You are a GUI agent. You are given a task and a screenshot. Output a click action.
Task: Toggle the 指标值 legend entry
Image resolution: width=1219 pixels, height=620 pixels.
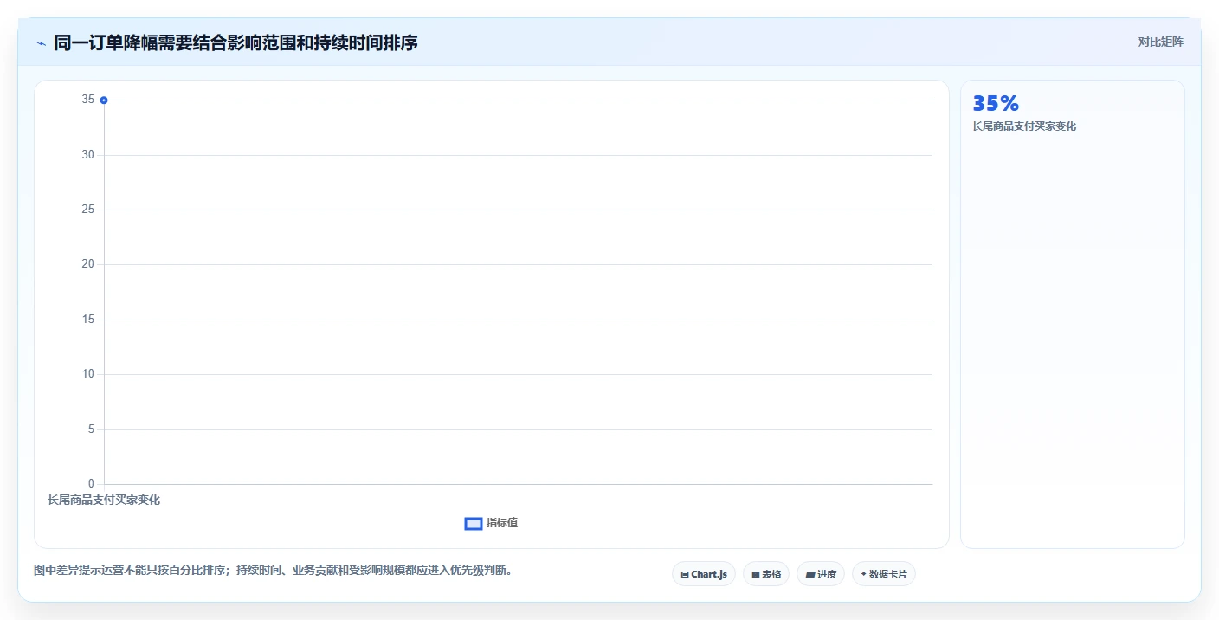[491, 523]
